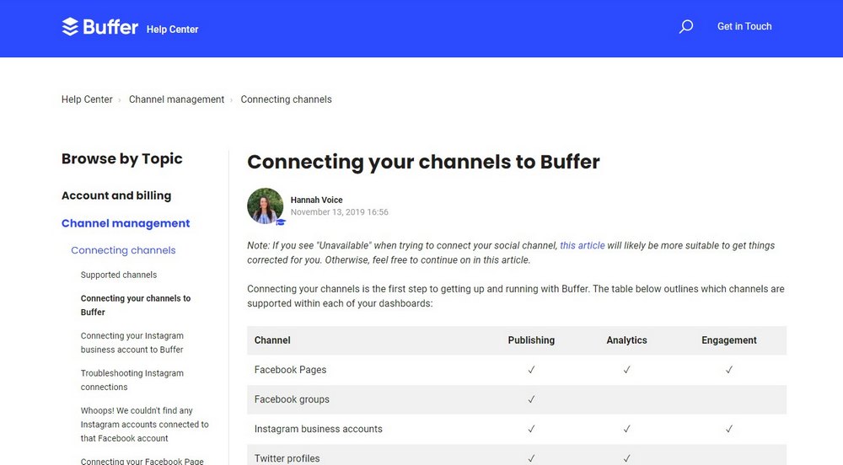Open Supported channels article
Image resolution: width=843 pixels, height=465 pixels.
pos(119,275)
